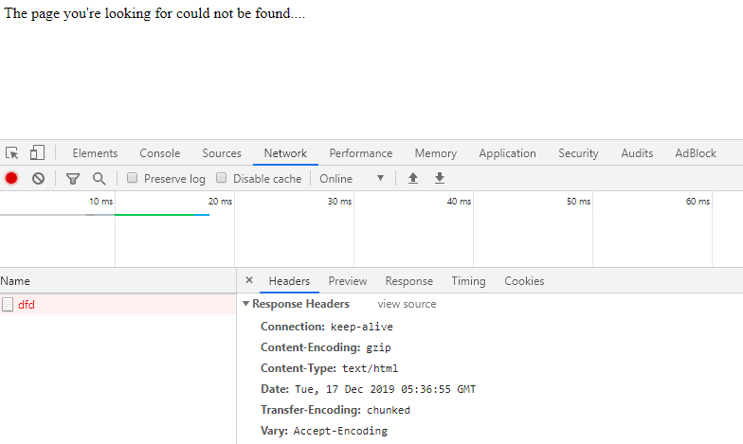
Task: Select the Headers detail tab
Action: click(289, 280)
